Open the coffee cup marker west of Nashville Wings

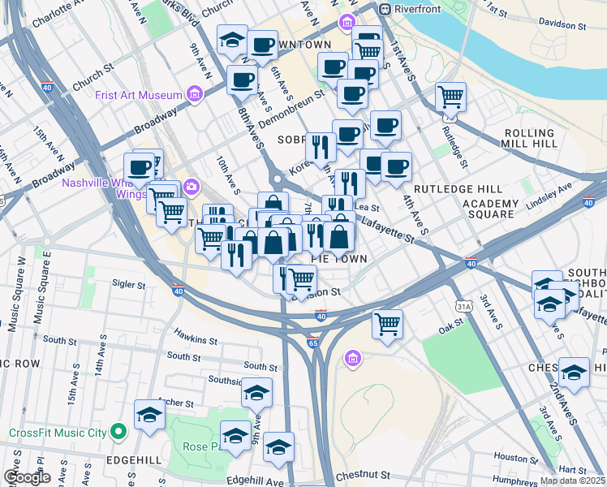(x=139, y=169)
